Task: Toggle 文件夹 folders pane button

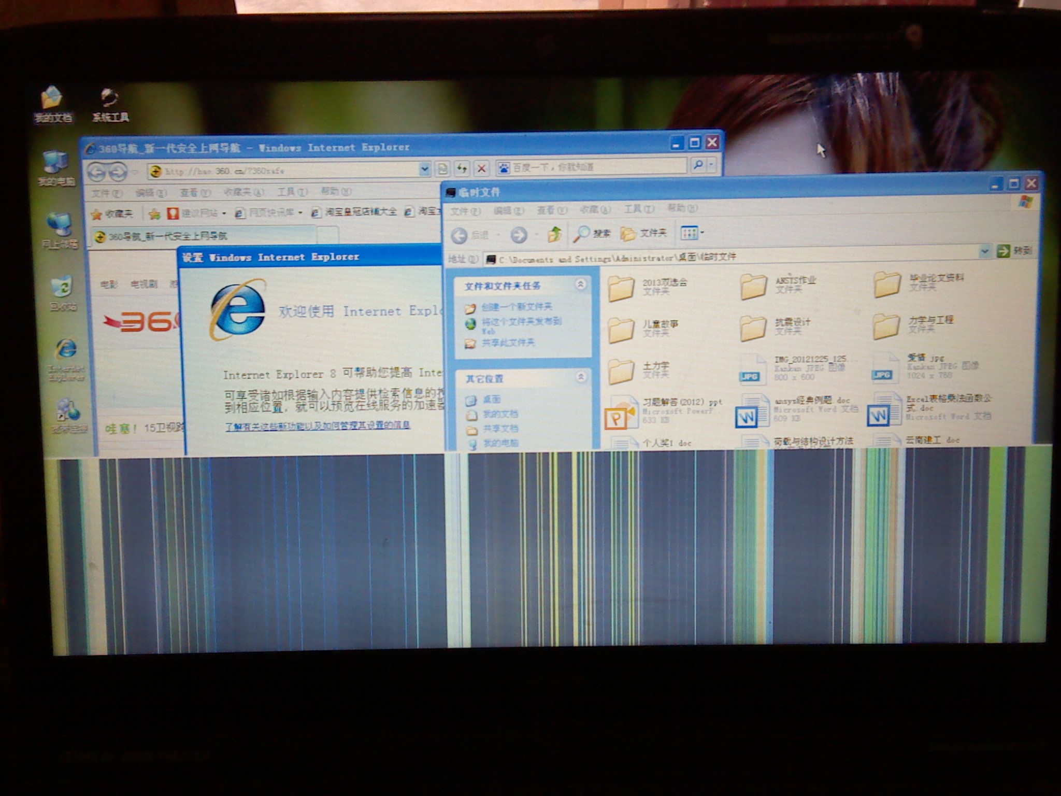Action: [643, 233]
